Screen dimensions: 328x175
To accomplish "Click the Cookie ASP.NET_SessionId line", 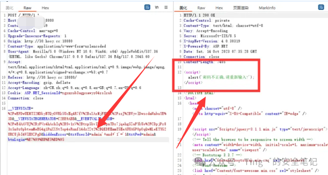I will (60, 93).
